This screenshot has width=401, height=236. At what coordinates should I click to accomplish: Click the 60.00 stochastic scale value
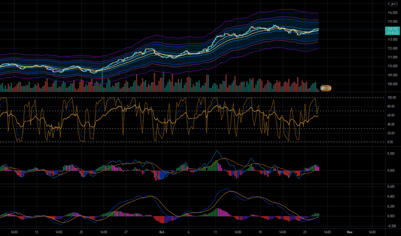coord(391,115)
